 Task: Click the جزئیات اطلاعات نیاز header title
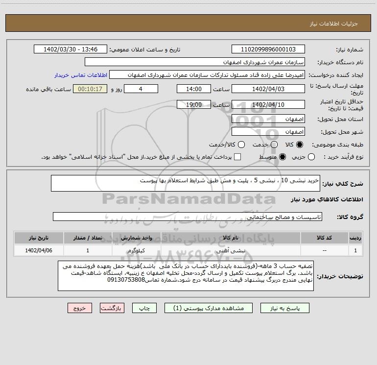pos(334,24)
